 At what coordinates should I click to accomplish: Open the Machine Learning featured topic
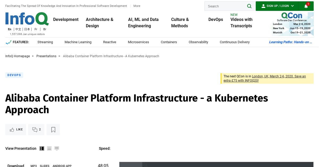(x=78, y=42)
